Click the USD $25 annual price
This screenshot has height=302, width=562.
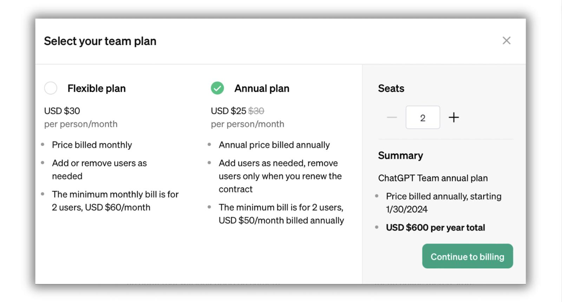coord(229,111)
